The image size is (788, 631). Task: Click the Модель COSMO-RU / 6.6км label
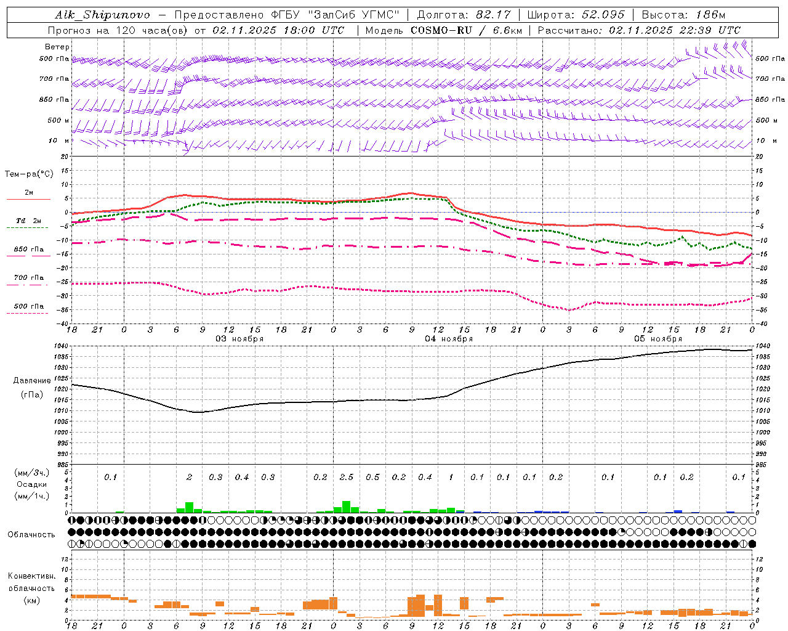pos(443,30)
